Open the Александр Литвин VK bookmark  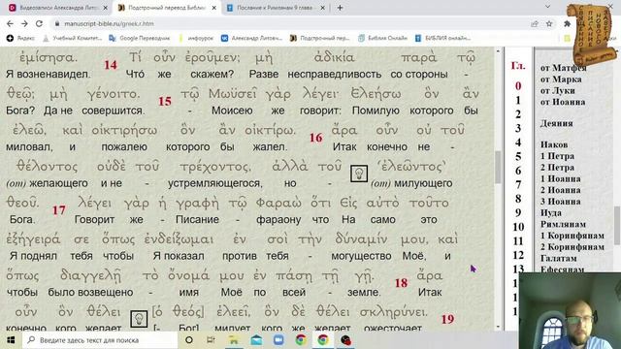point(251,38)
